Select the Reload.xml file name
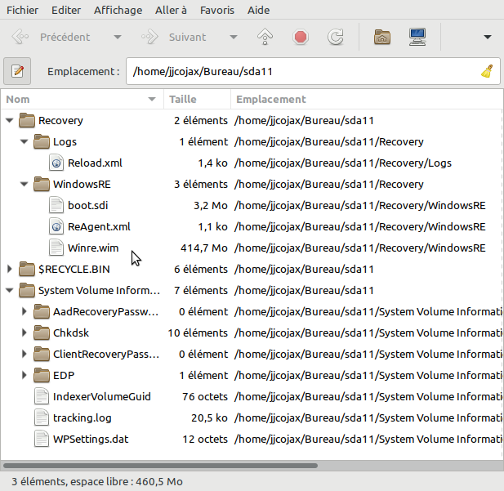504x491 pixels. (95, 163)
